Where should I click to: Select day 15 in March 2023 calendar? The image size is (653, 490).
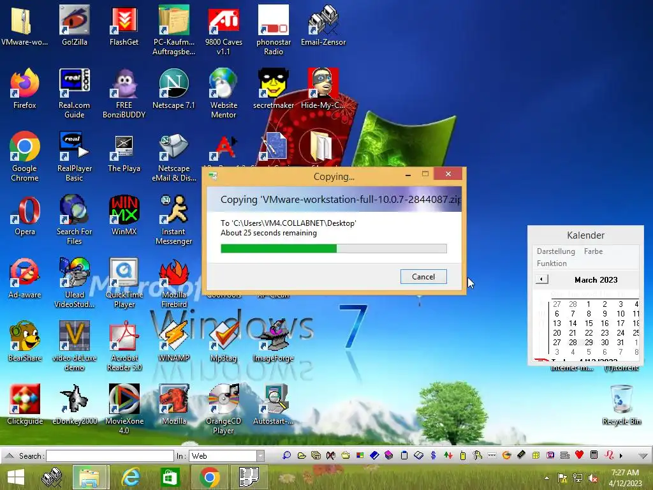pyautogui.click(x=589, y=323)
